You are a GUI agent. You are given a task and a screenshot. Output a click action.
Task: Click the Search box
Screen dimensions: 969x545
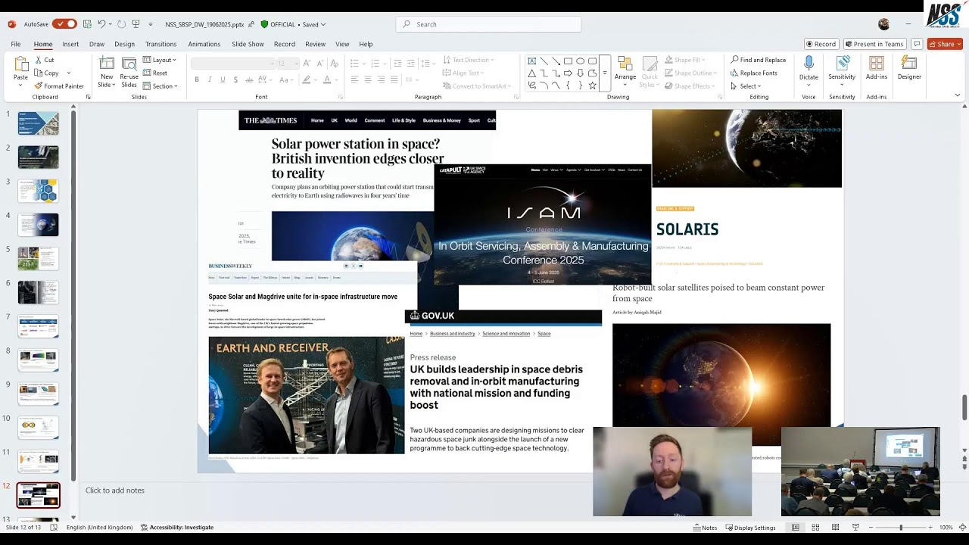click(488, 24)
